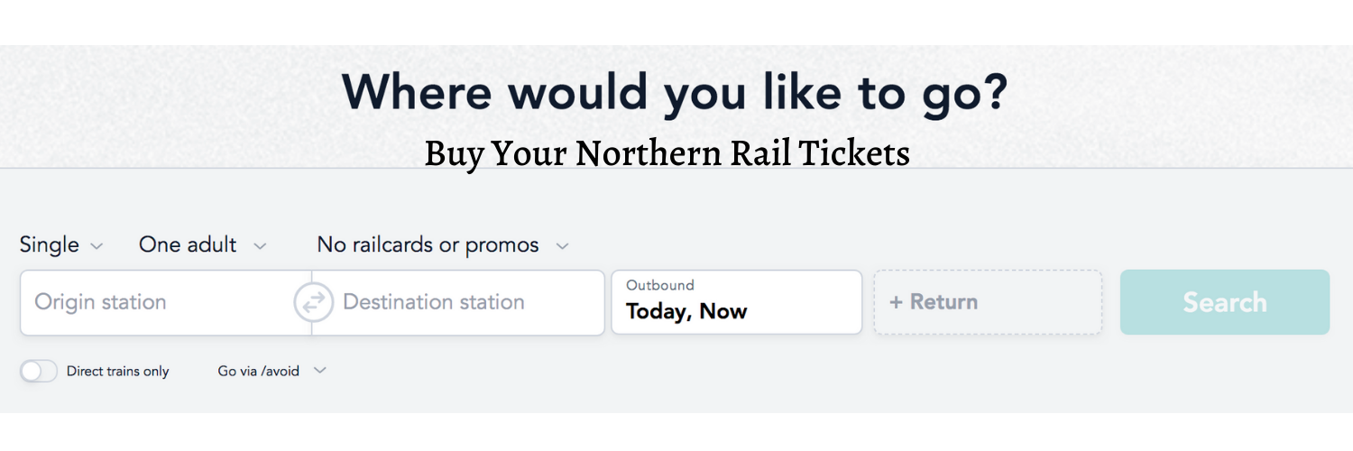Add a Return journey
The height and width of the screenshot is (451, 1353).
pos(988,302)
